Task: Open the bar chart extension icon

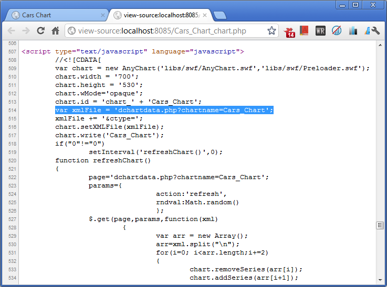Action: pos(353,31)
